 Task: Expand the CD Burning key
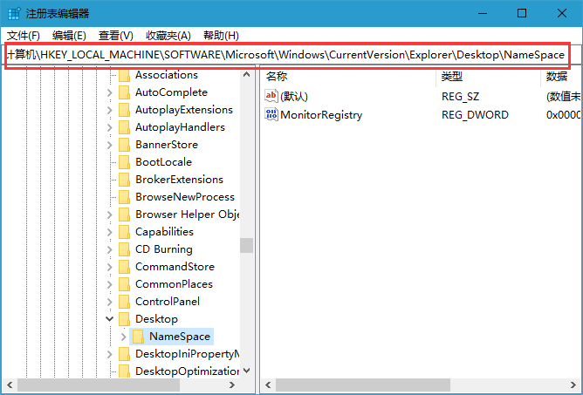click(x=110, y=249)
